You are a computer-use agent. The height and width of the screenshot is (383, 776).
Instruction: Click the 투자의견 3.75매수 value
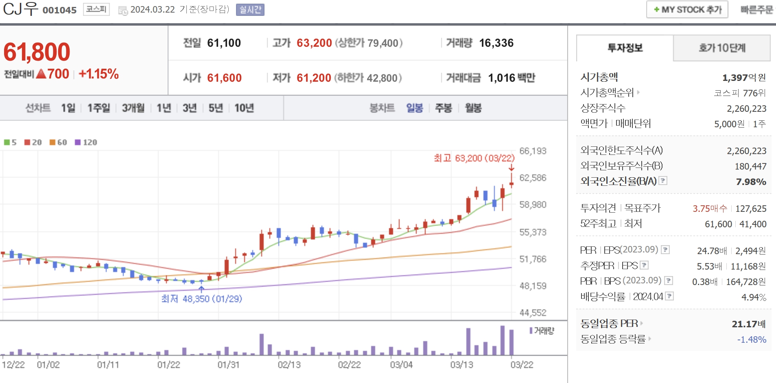[710, 209]
